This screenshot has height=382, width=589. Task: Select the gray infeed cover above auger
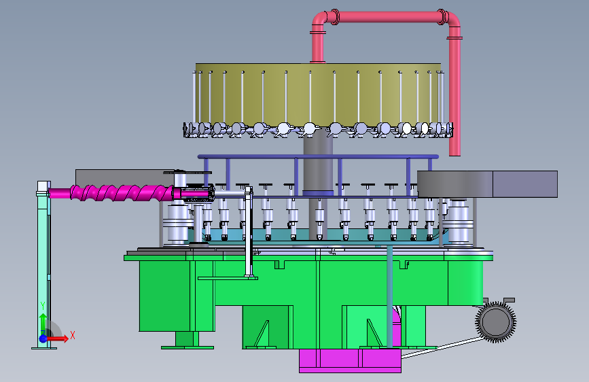coord(124,177)
